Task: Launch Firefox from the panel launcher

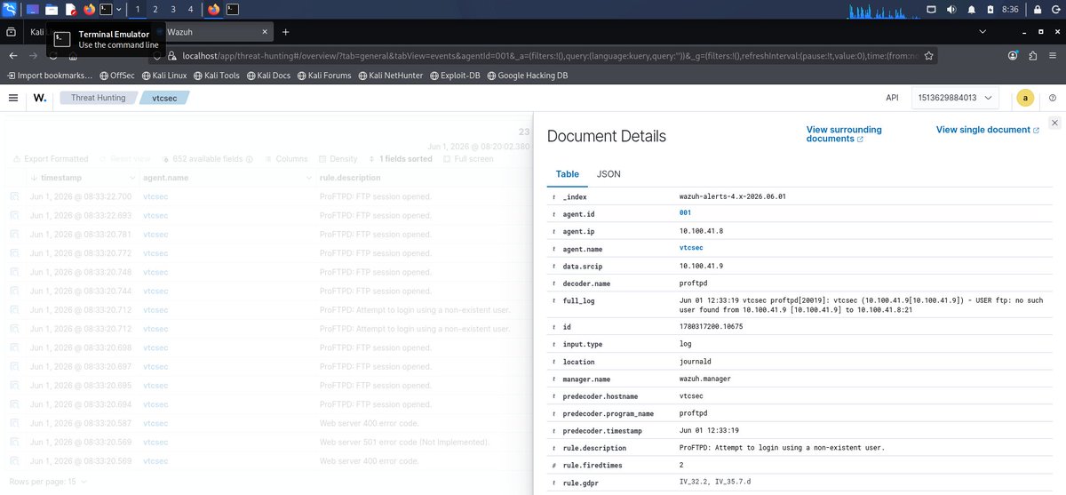Action: [89, 9]
